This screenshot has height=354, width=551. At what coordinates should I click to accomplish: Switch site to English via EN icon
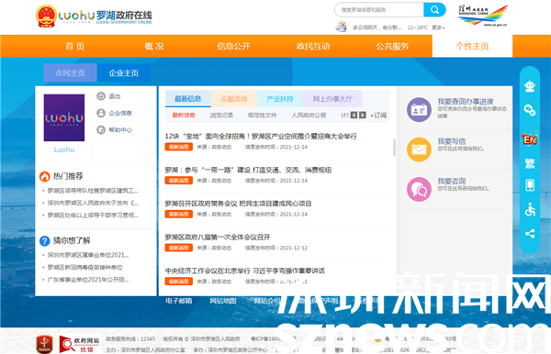530,138
